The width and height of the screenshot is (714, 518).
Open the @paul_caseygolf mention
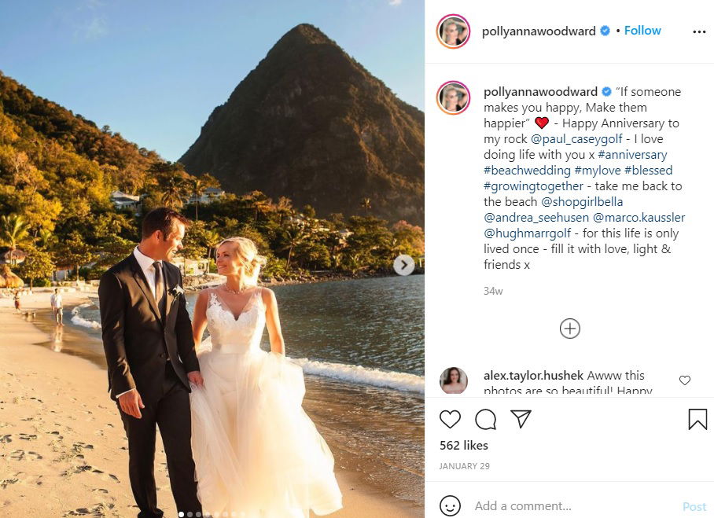pos(576,139)
